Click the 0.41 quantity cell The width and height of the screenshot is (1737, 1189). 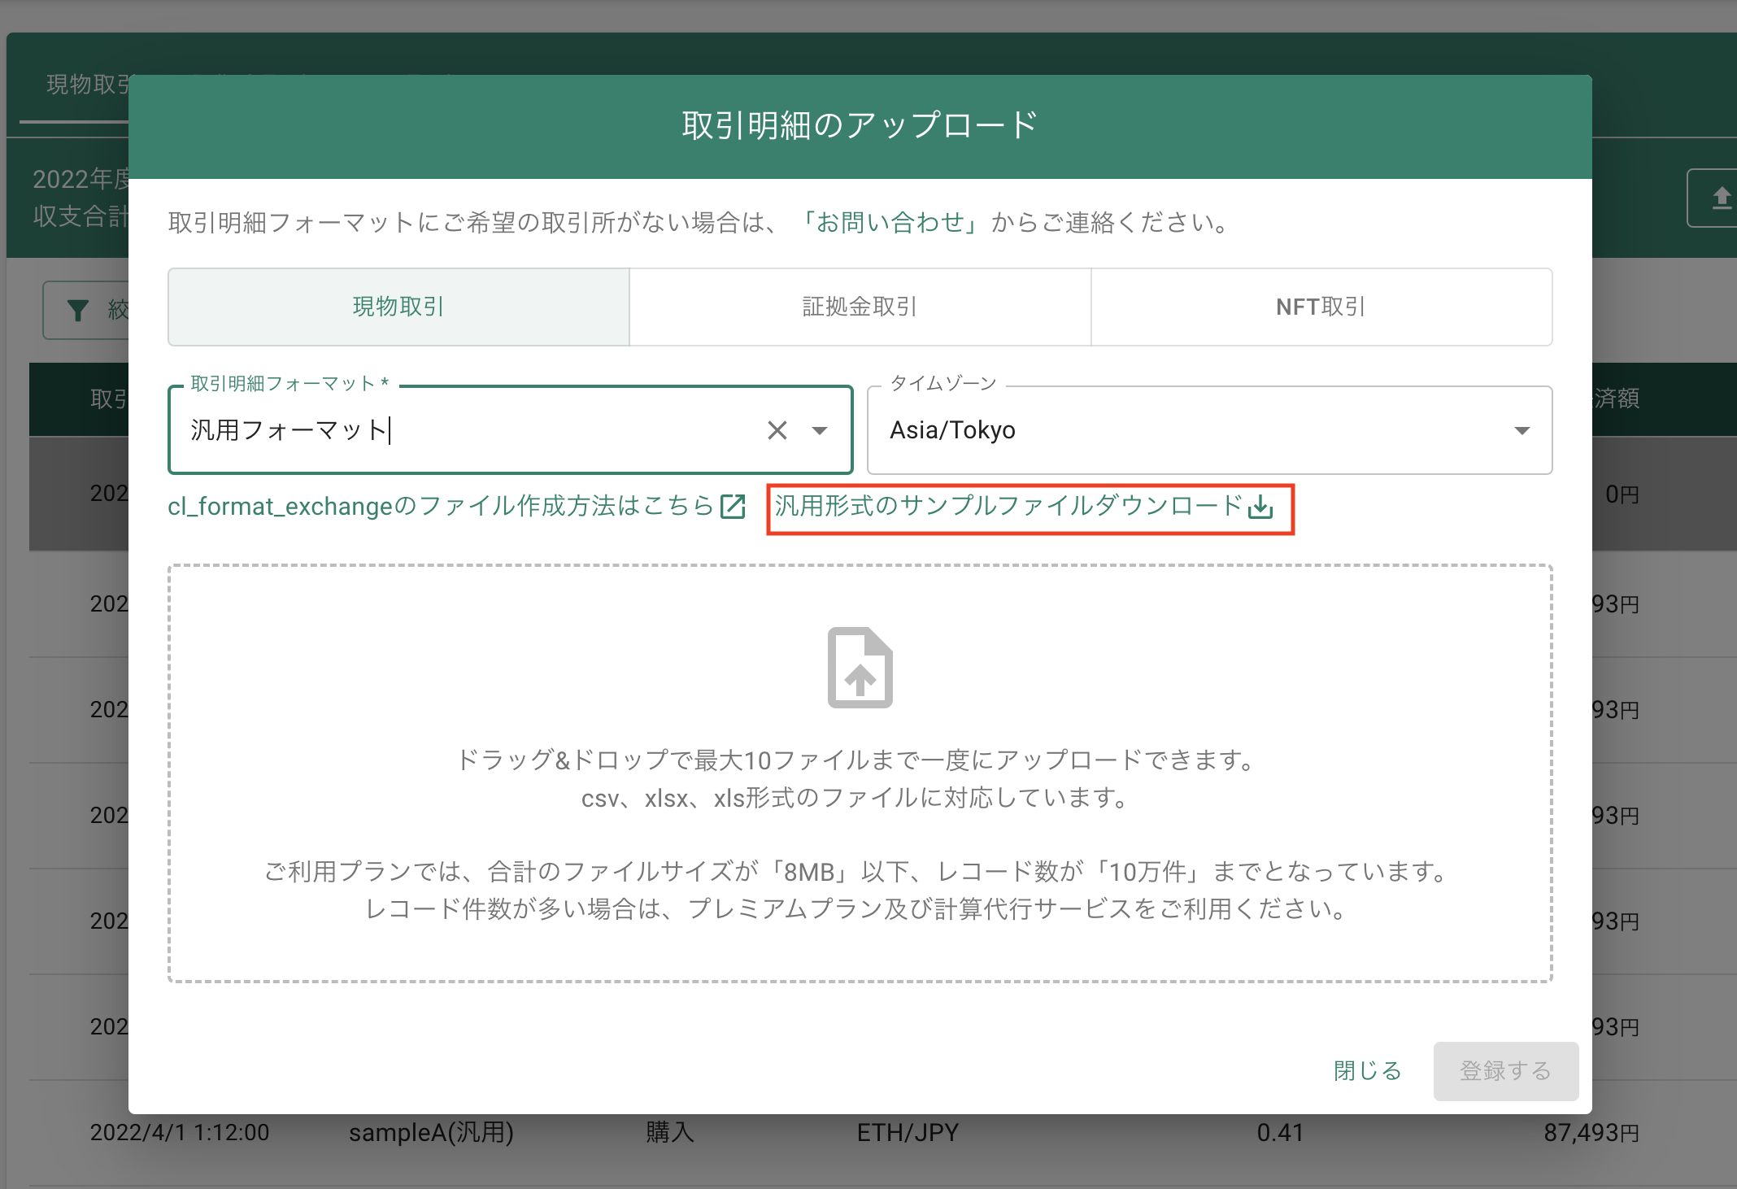click(x=1280, y=1132)
